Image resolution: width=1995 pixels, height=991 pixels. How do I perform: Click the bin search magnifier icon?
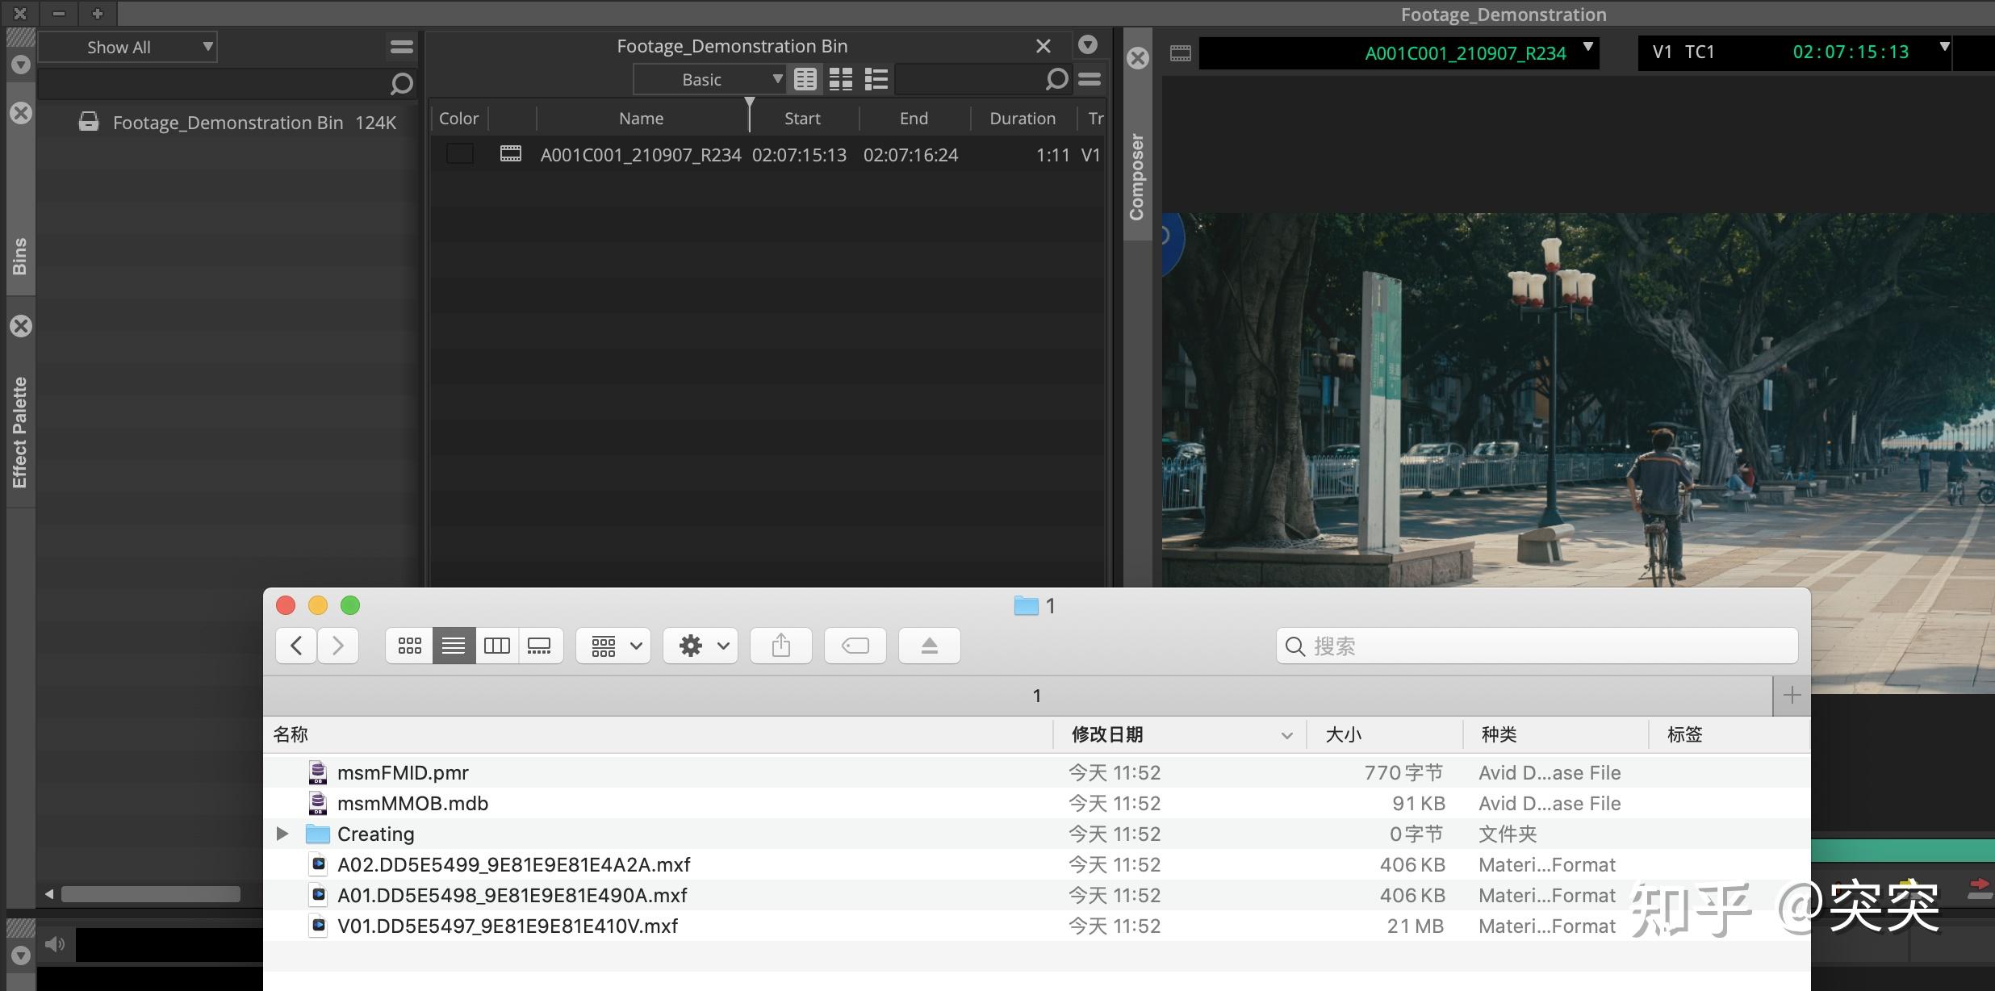pyautogui.click(x=1056, y=79)
